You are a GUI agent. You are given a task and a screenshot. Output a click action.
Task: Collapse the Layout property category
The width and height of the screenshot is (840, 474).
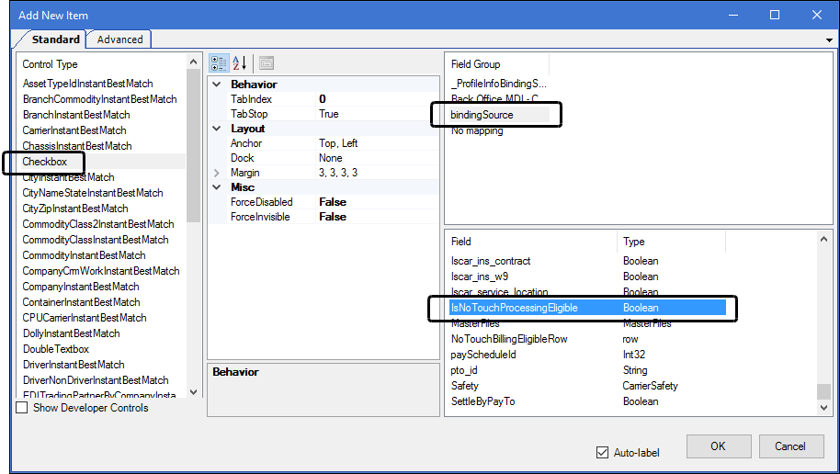click(216, 129)
